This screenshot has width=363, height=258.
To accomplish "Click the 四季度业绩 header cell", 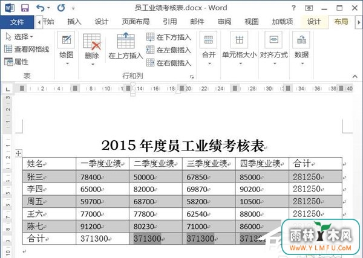I will pos(262,164).
